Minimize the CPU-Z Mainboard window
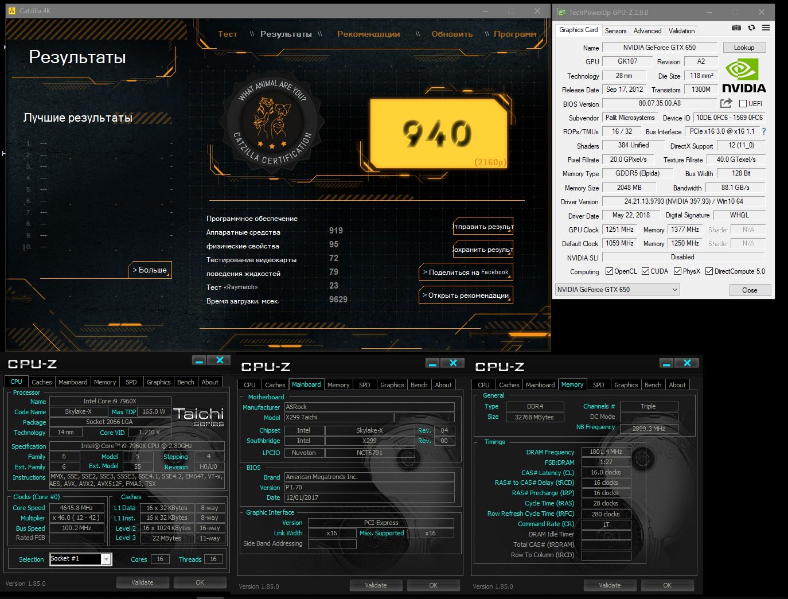The width and height of the screenshot is (788, 599). pyautogui.click(x=433, y=363)
